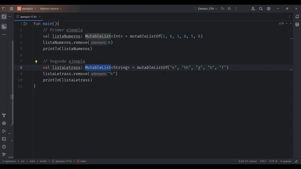Run Ejemplo_17Kt with the toolbar play button
301x169 pixels.
point(222,8)
